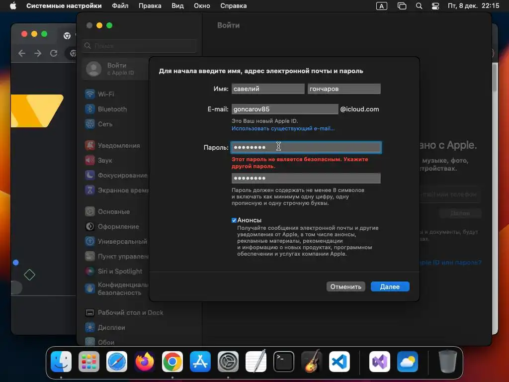Open the Siri и Spotlight icon
This screenshot has width=509, height=382.
90,272
